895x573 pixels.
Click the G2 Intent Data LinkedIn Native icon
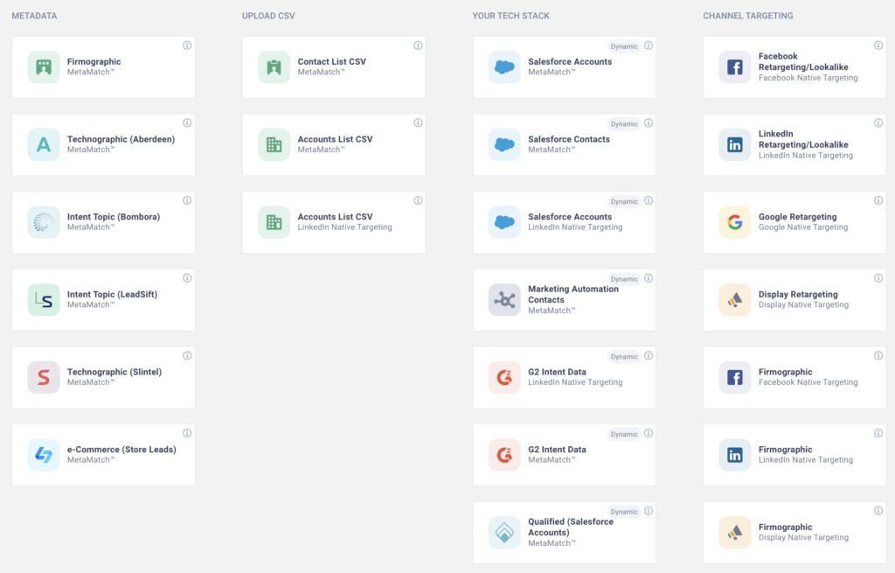(x=504, y=377)
